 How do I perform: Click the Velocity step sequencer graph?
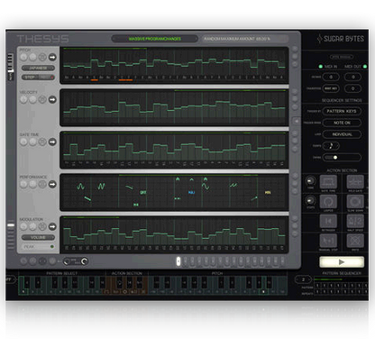click(174, 107)
